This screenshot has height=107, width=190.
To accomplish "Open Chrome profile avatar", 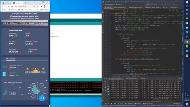I will click(45, 7).
